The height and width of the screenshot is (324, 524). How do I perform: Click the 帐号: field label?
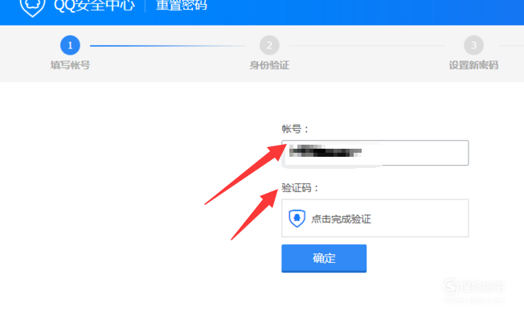295,129
